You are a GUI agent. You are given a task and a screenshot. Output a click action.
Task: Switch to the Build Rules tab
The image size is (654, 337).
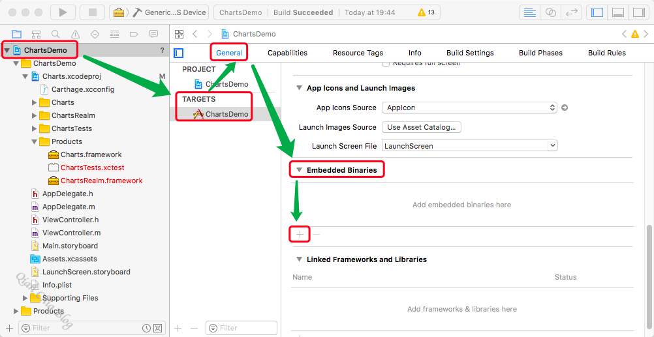point(607,53)
